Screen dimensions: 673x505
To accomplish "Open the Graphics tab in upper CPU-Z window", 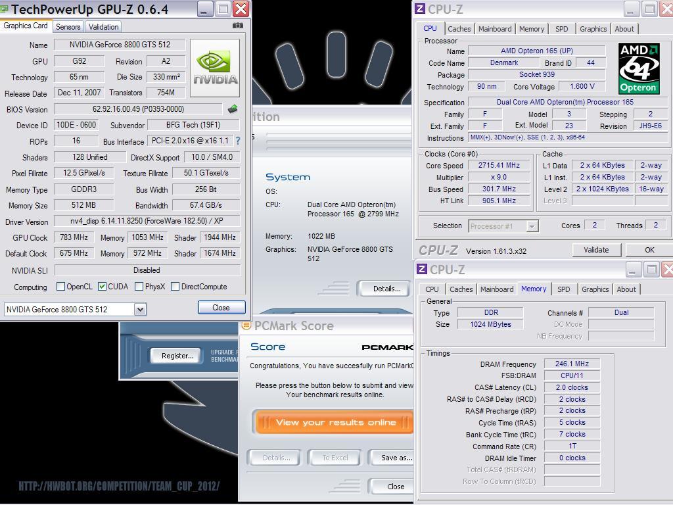I will 593,29.
